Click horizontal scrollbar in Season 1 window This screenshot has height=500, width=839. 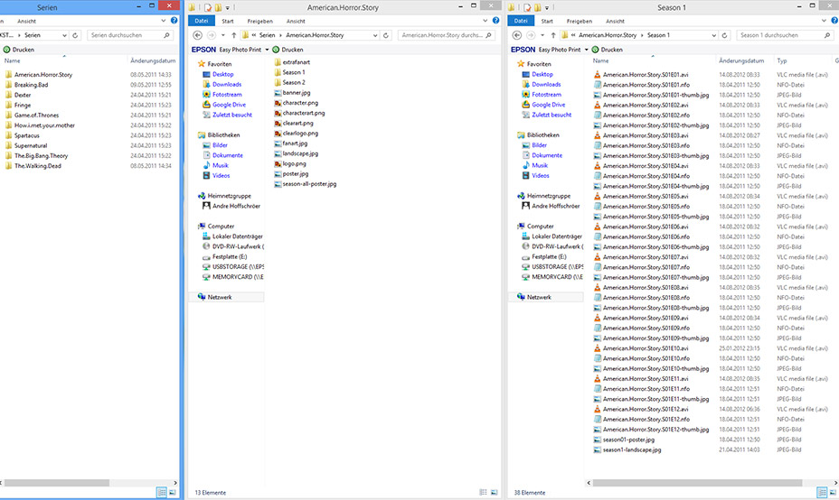697,482
